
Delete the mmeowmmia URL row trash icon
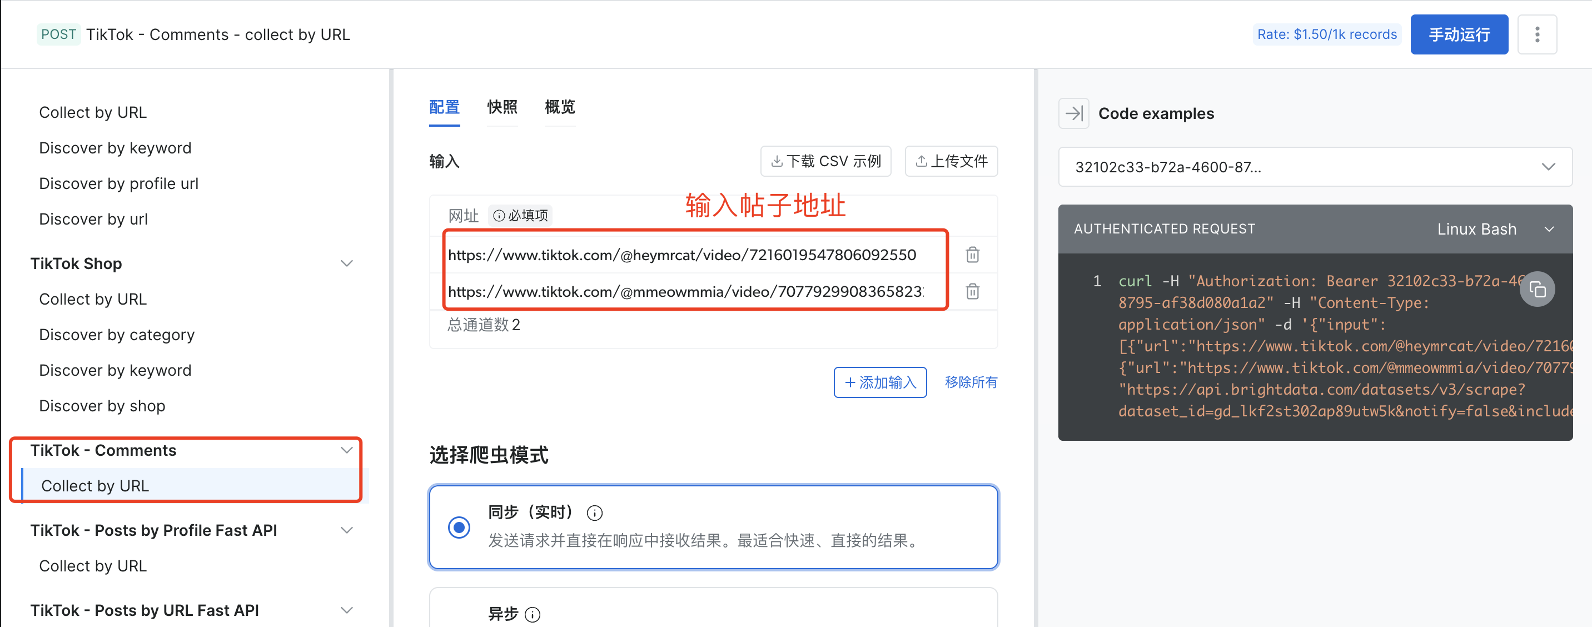pos(972,291)
